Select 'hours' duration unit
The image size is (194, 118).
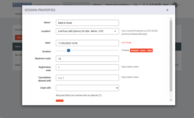143,50
